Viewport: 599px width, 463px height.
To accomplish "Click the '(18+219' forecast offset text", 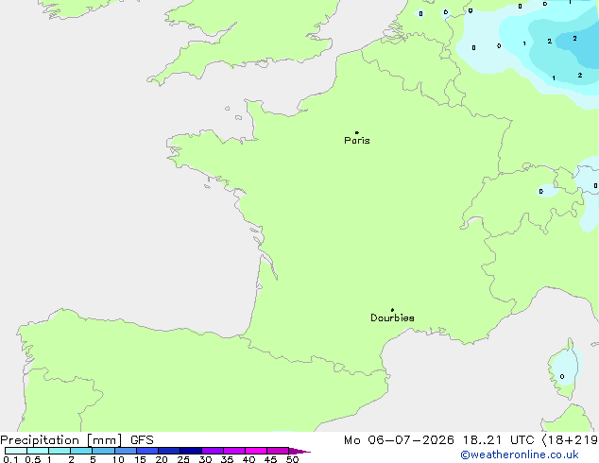I will point(570,440).
